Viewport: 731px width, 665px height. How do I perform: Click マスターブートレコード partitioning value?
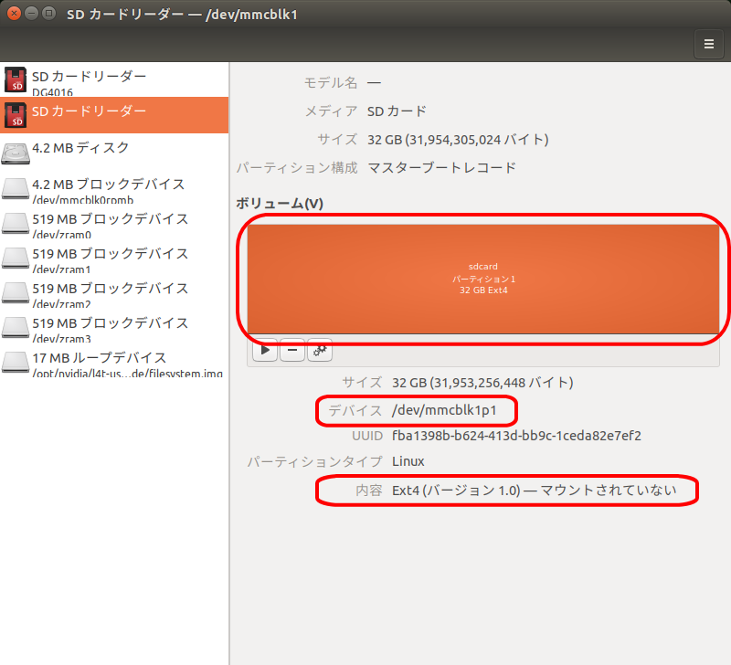(x=441, y=168)
